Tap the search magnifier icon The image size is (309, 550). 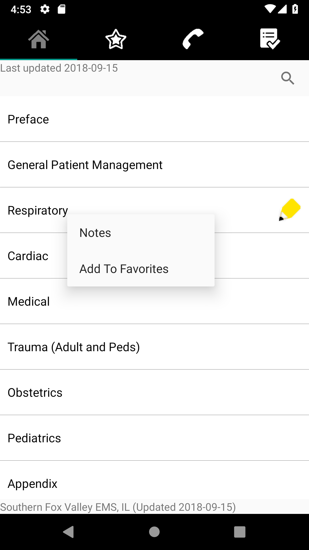coord(288,78)
